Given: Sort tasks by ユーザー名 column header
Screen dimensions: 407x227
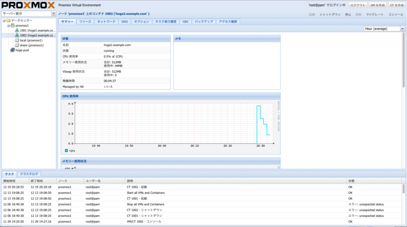Looking at the screenshot, I should tap(105, 181).
